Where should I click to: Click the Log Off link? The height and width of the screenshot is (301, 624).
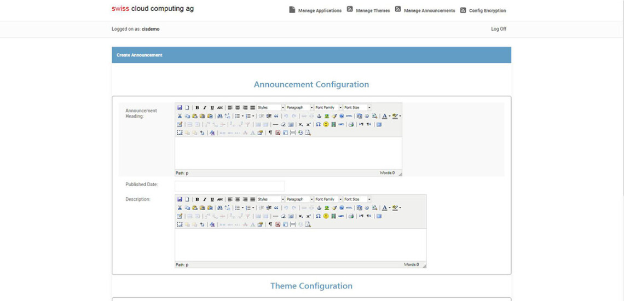click(x=499, y=29)
